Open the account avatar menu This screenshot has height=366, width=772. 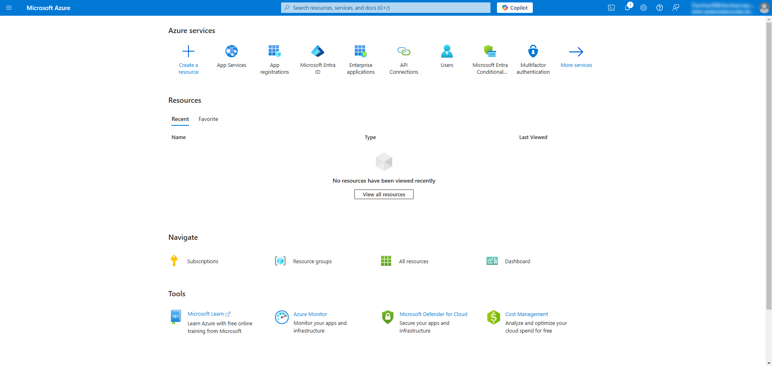coord(764,8)
